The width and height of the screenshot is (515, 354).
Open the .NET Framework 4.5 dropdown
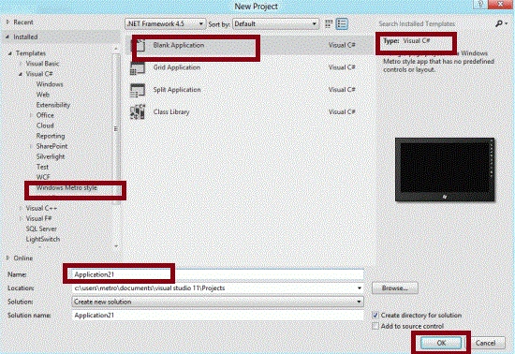[166, 24]
